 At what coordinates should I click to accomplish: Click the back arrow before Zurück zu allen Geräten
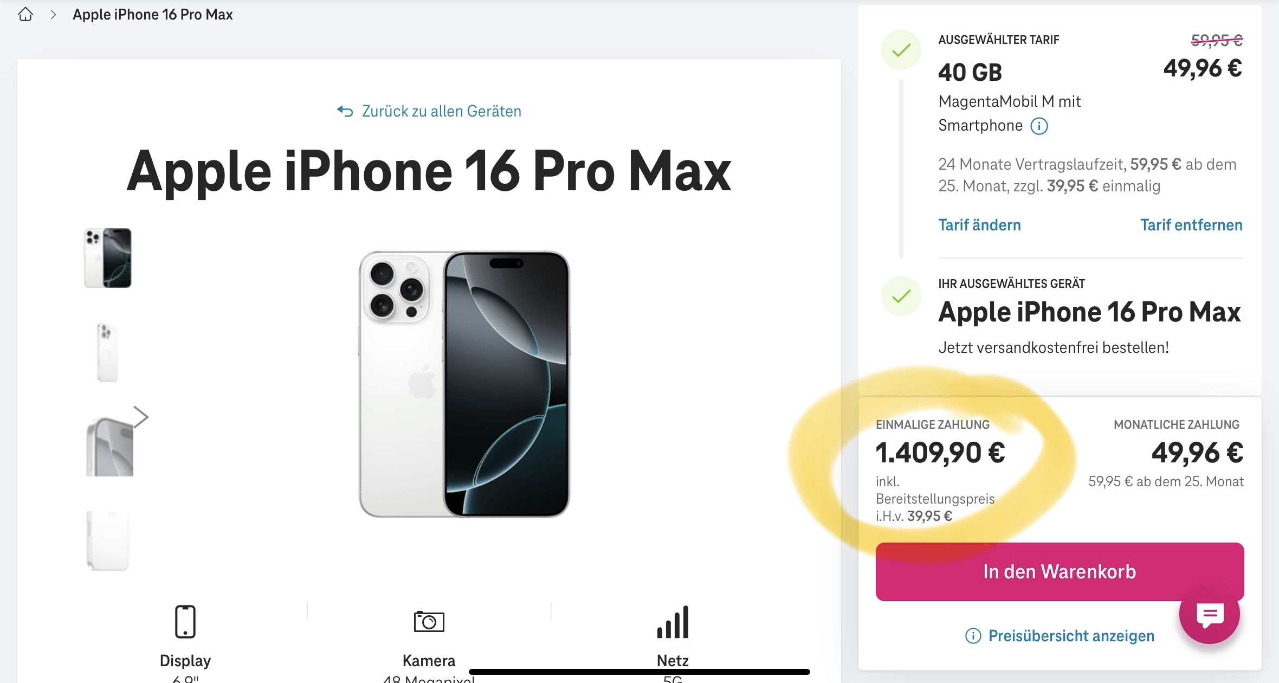pos(345,111)
